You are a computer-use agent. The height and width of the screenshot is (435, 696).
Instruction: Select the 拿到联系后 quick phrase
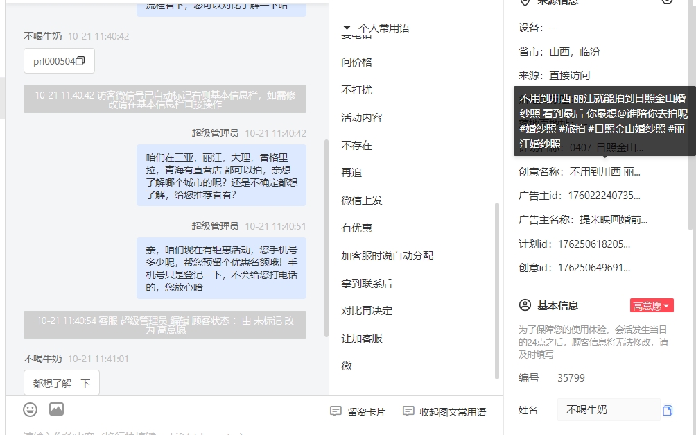pyautogui.click(x=367, y=284)
